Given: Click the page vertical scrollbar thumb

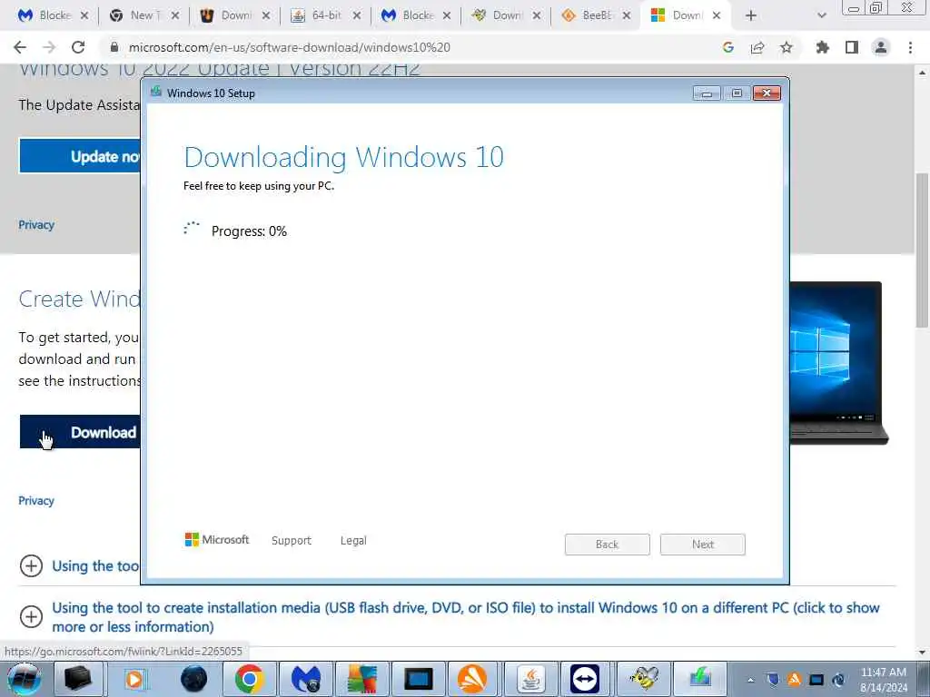Looking at the screenshot, I should (x=922, y=250).
